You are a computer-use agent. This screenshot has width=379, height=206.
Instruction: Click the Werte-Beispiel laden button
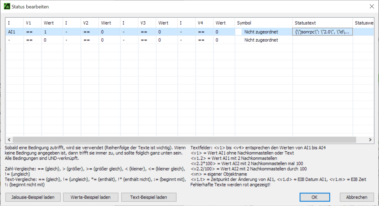90,197
